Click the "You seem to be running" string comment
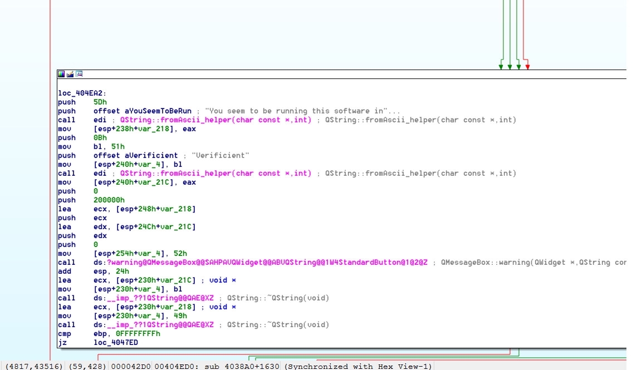Screen dimensions: 637x370 [302, 111]
